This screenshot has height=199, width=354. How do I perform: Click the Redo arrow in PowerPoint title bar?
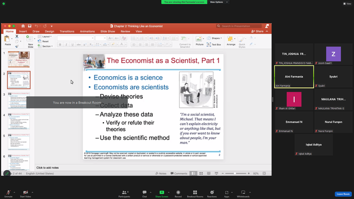click(x=45, y=26)
